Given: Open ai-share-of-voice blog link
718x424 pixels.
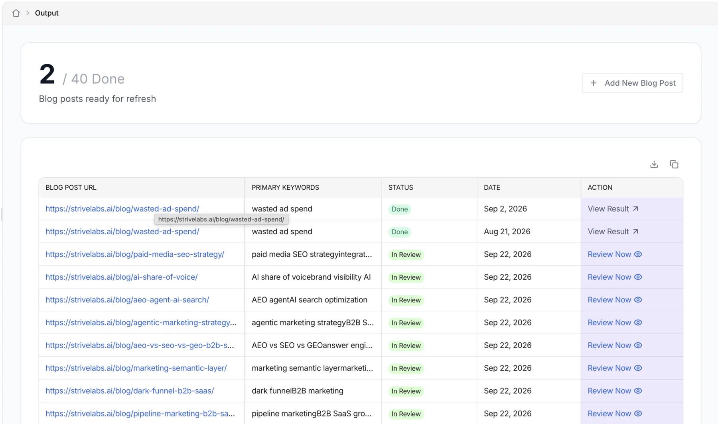Looking at the screenshot, I should click(x=122, y=277).
